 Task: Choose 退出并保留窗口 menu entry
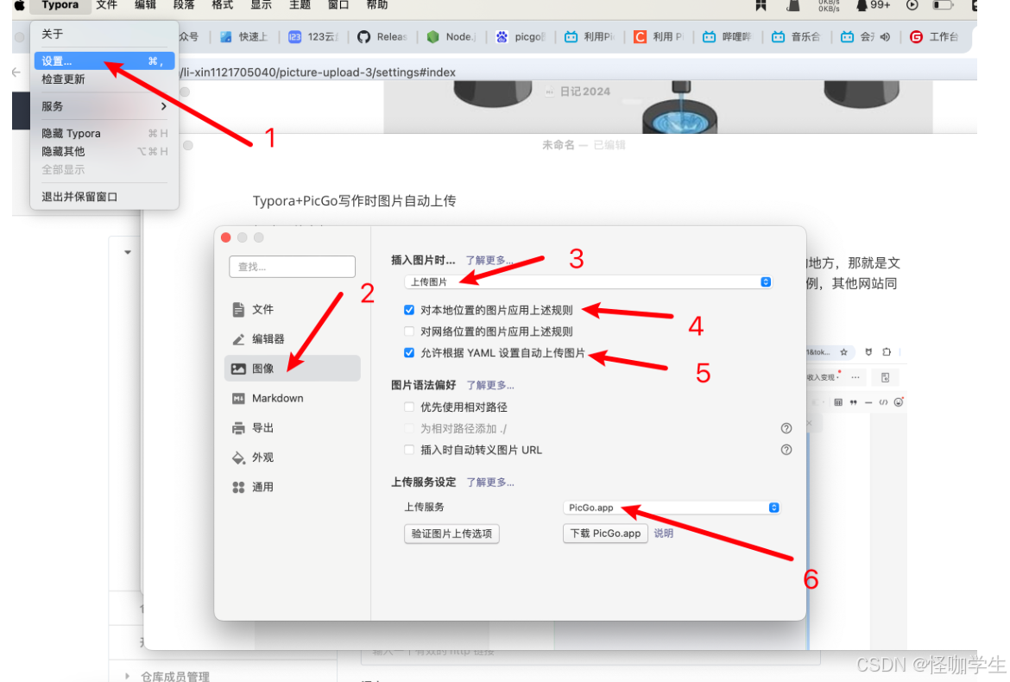point(104,197)
